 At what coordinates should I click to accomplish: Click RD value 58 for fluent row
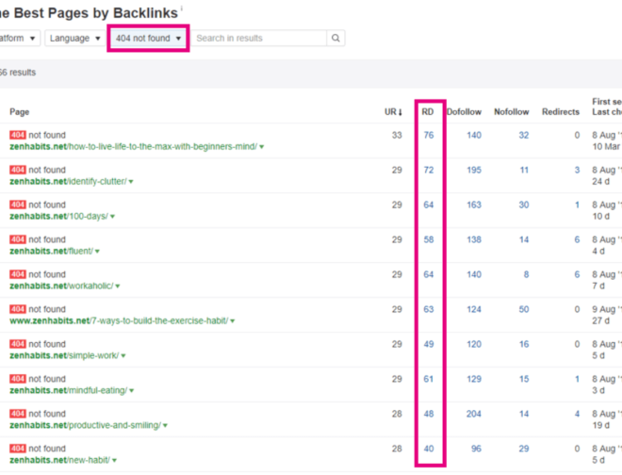[429, 239]
